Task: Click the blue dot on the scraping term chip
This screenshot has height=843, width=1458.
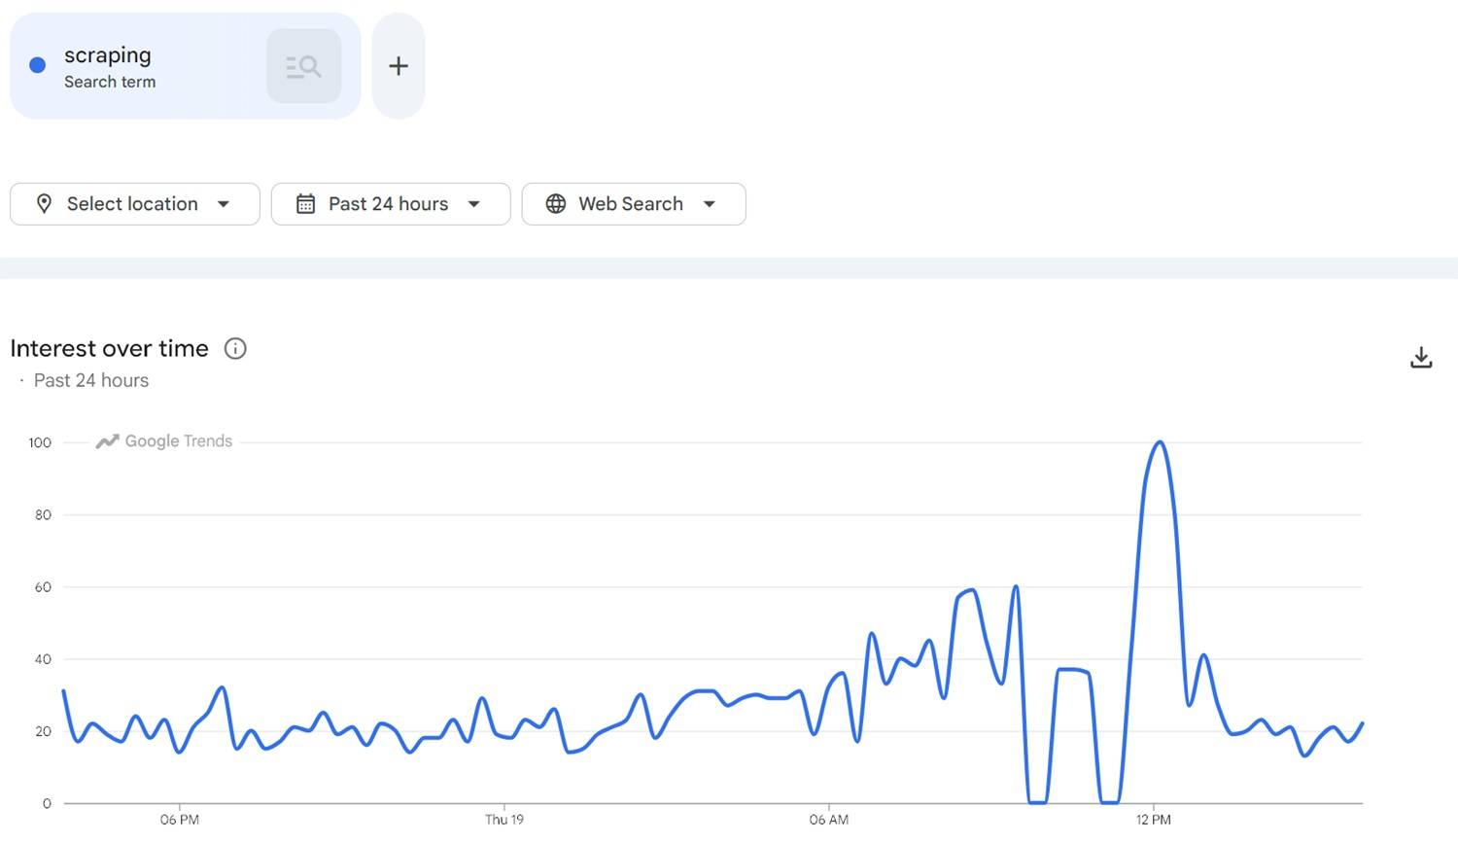Action: (x=37, y=64)
